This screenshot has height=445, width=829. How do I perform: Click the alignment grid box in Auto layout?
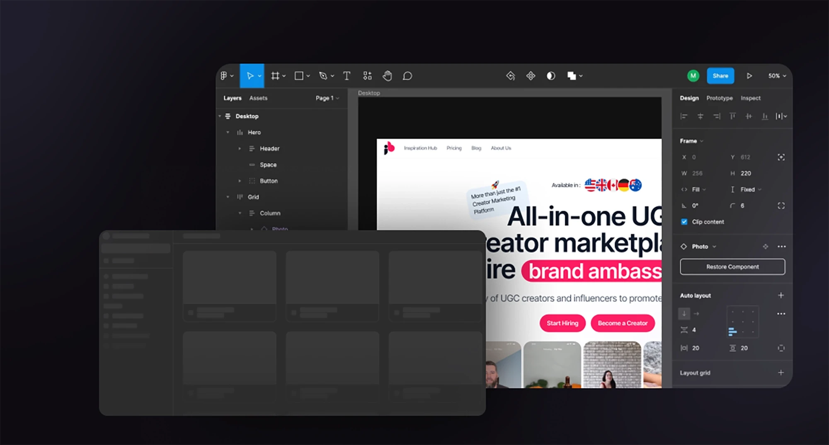click(743, 322)
